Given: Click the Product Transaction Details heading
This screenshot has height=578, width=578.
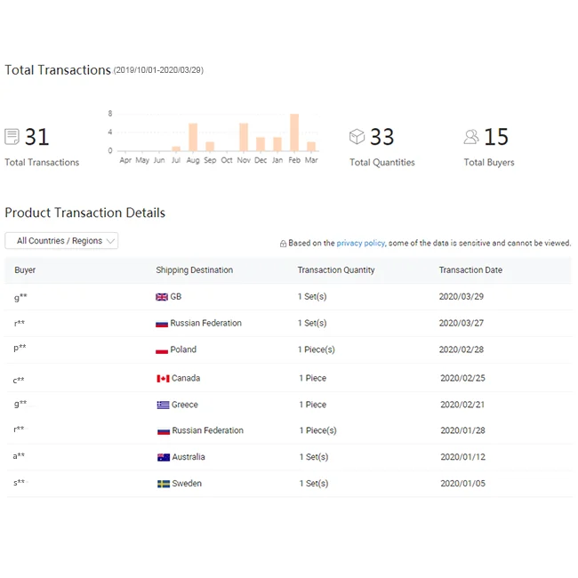Looking at the screenshot, I should (84, 213).
